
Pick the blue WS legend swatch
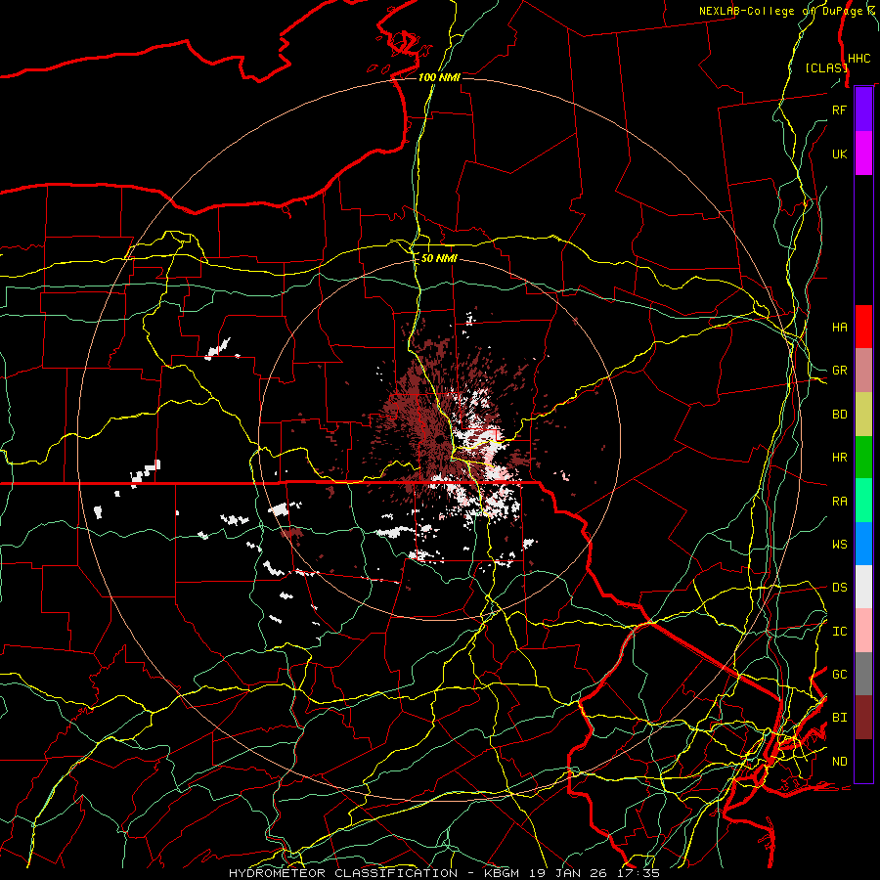[x=863, y=544]
